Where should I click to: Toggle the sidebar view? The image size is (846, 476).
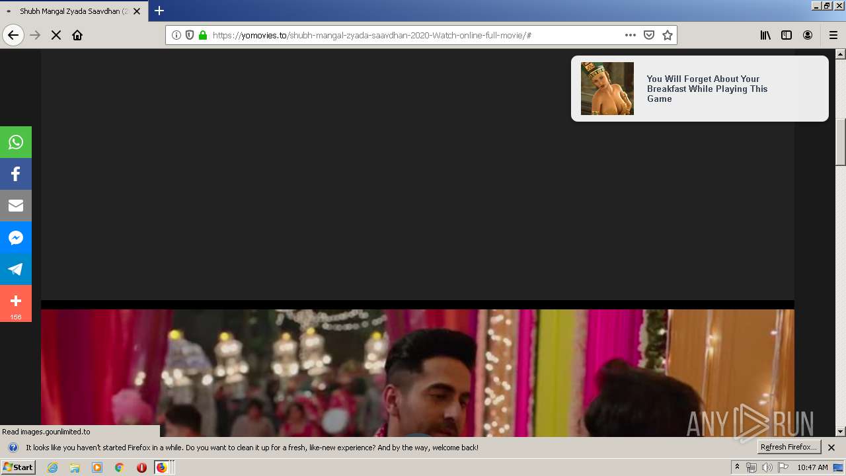787,35
